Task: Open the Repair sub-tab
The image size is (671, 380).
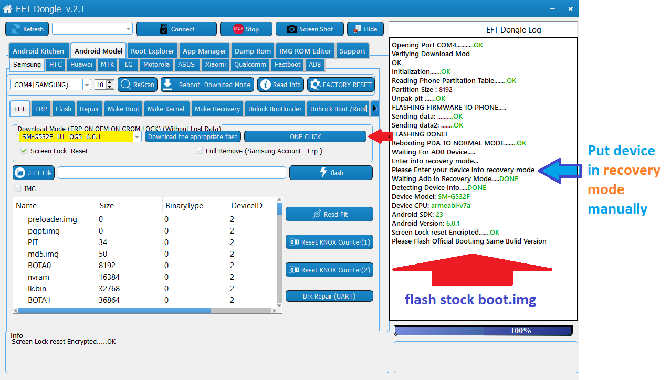Action: [89, 109]
